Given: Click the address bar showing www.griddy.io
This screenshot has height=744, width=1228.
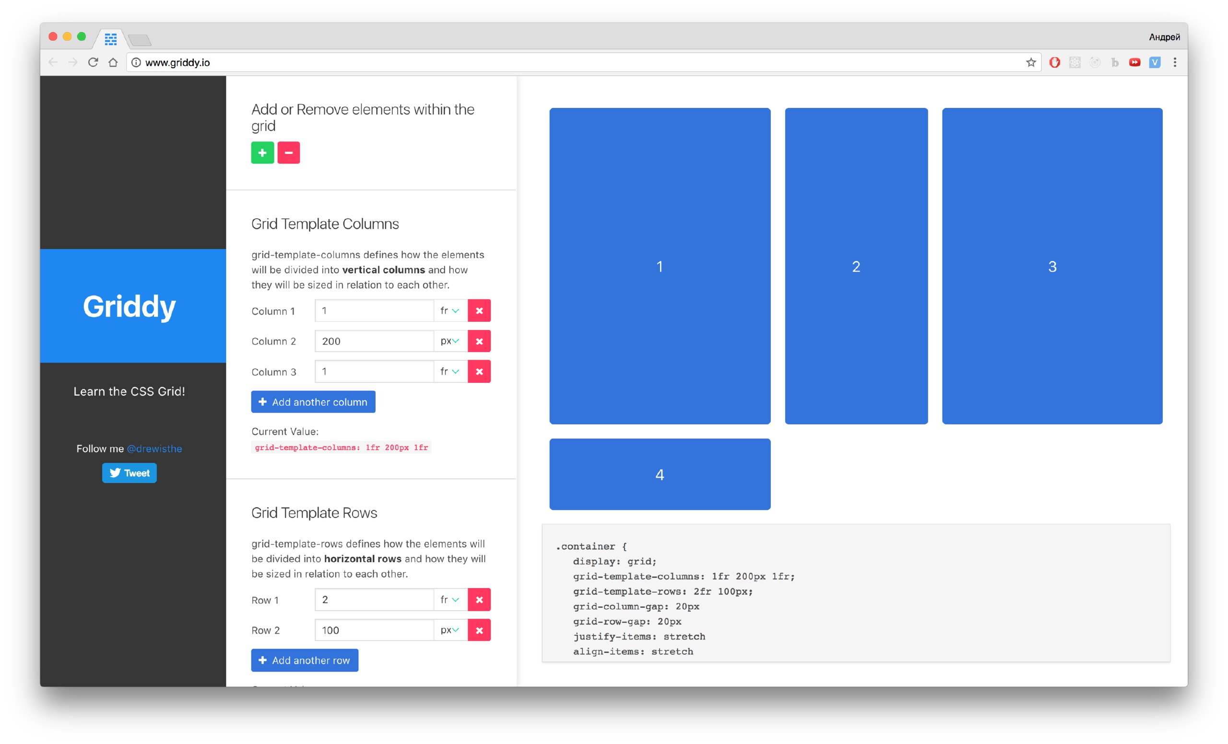Looking at the screenshot, I should (x=583, y=62).
